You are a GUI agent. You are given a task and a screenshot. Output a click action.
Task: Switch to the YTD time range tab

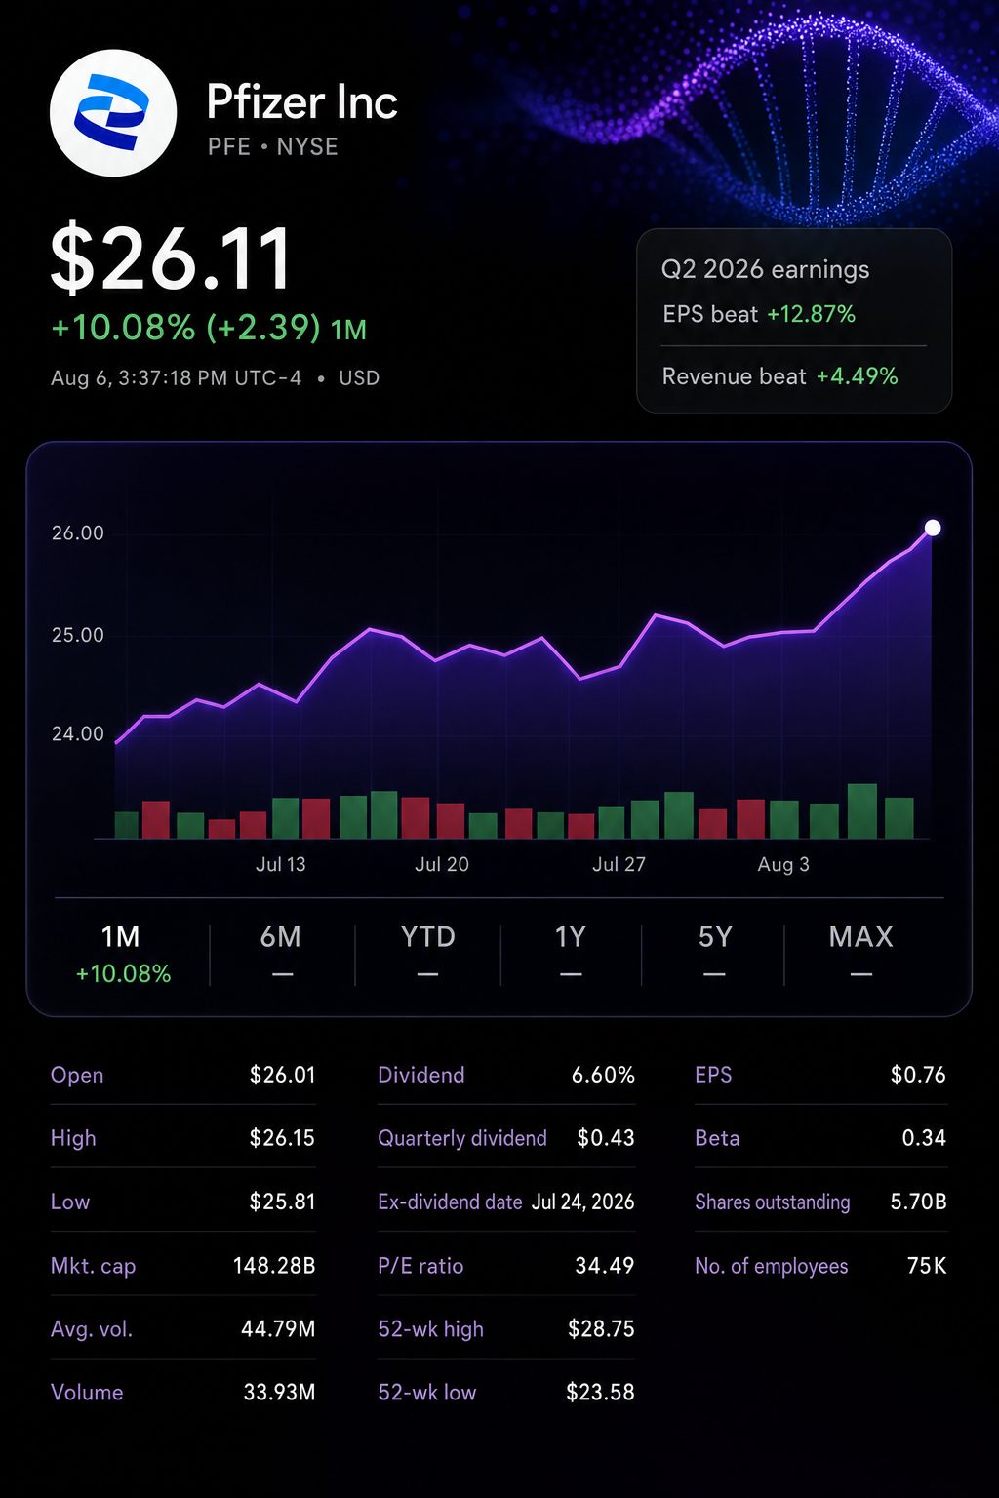point(427,953)
